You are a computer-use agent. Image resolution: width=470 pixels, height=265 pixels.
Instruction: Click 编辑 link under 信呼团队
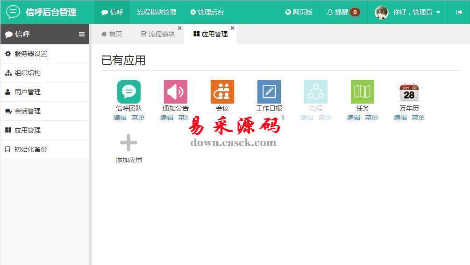click(120, 118)
